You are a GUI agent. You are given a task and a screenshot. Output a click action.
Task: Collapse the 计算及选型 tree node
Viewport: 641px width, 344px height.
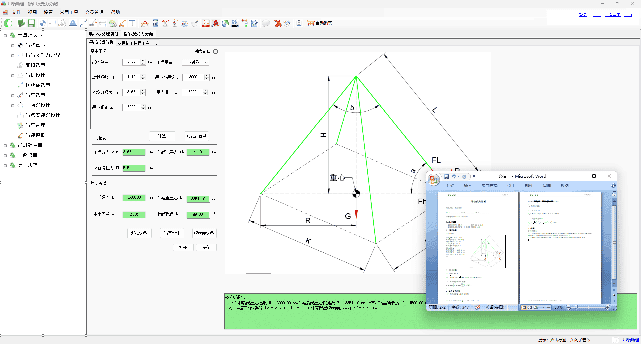tap(5, 36)
